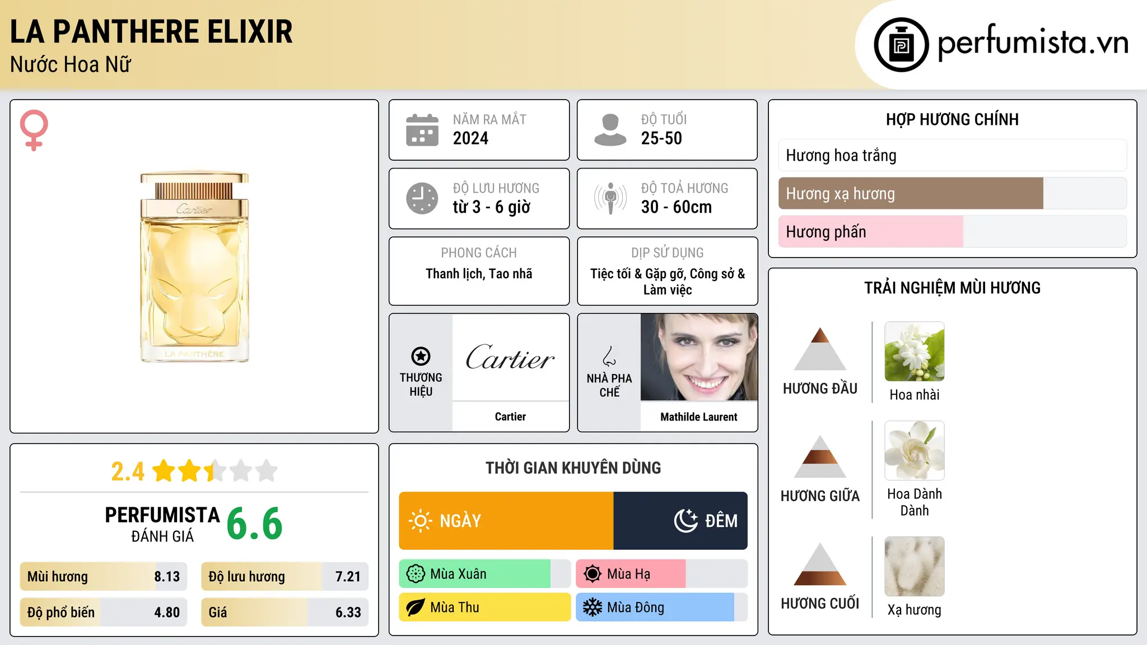The image size is (1147, 645).
Task: Click the longevity value từ 3 - 6 giờ
Action: (x=492, y=207)
